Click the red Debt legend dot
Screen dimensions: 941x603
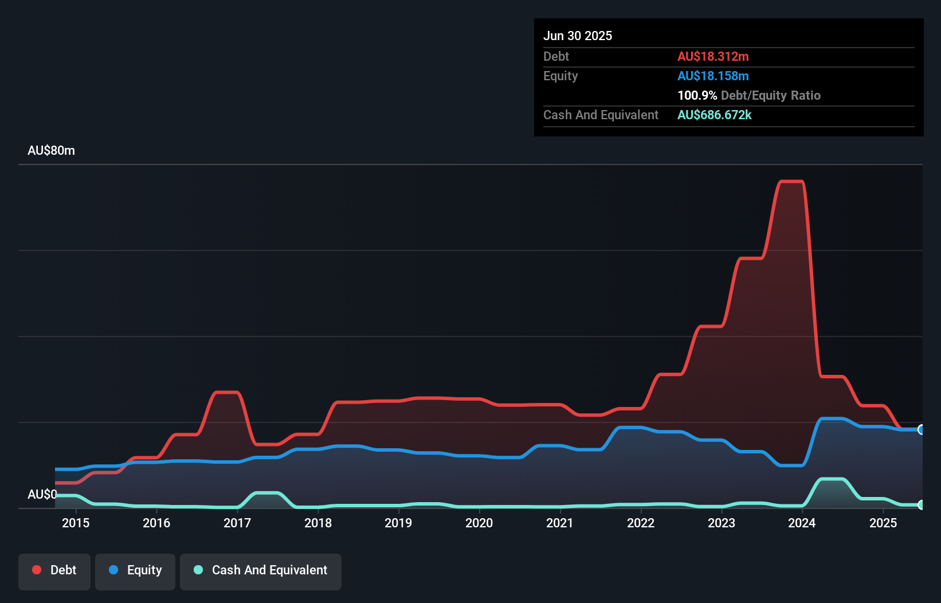pos(36,570)
